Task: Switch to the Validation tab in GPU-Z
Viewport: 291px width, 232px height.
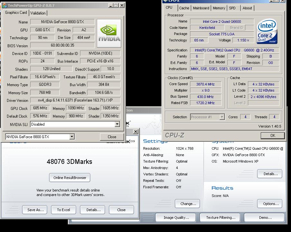Action: [38, 13]
